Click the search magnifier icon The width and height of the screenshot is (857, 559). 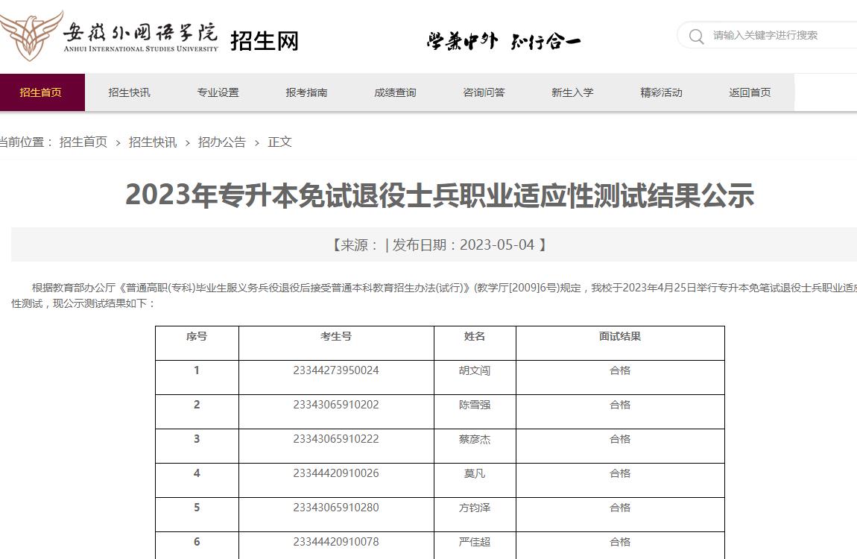tap(696, 36)
